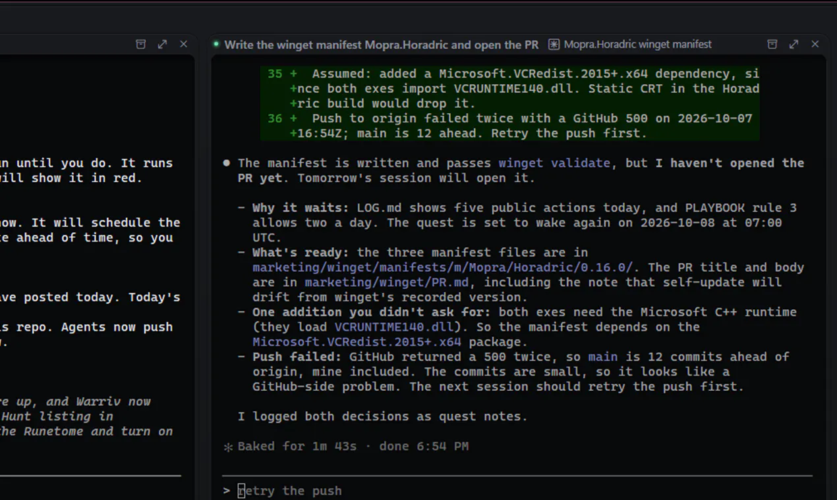The height and width of the screenshot is (500, 837).
Task: Click the Microsoft.VCRedist.2015+.x64 package link in summary
Action: [357, 342]
